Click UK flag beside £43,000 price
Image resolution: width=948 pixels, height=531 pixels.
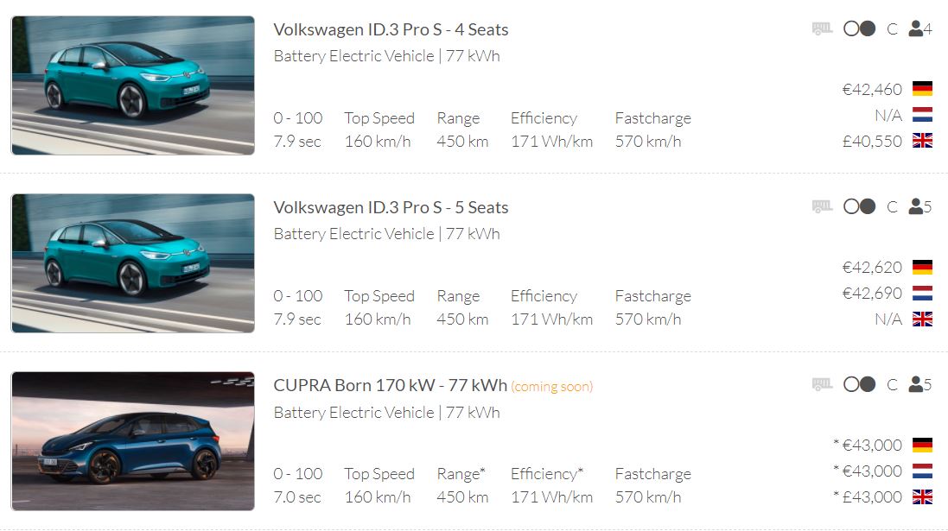pyautogui.click(x=922, y=496)
